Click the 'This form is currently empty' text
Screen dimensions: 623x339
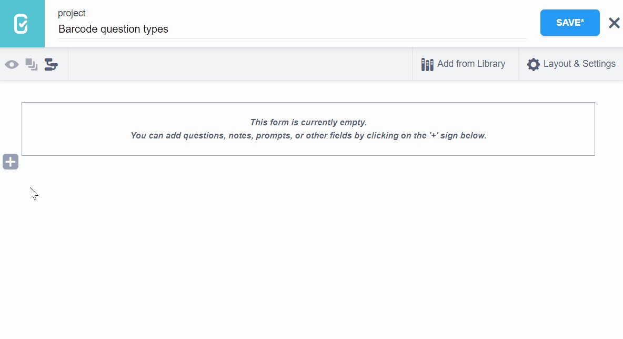pyautogui.click(x=308, y=122)
